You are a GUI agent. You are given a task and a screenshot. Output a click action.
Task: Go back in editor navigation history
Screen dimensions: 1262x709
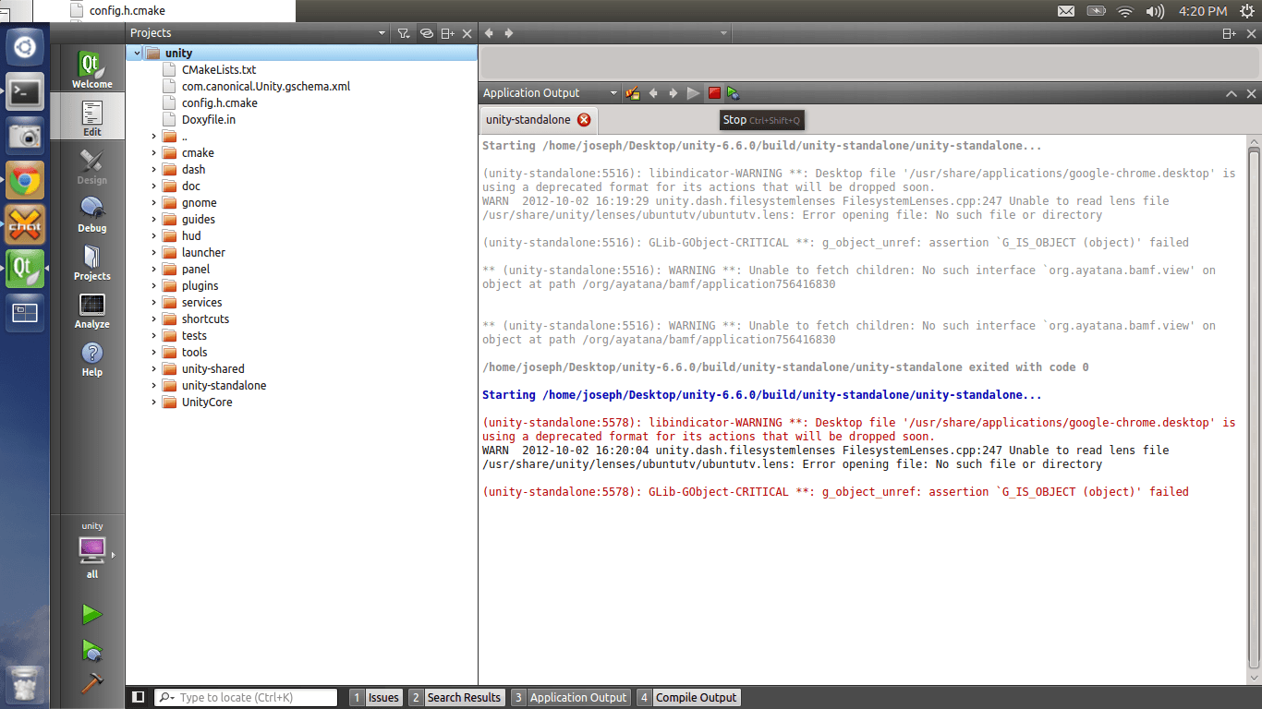point(489,33)
